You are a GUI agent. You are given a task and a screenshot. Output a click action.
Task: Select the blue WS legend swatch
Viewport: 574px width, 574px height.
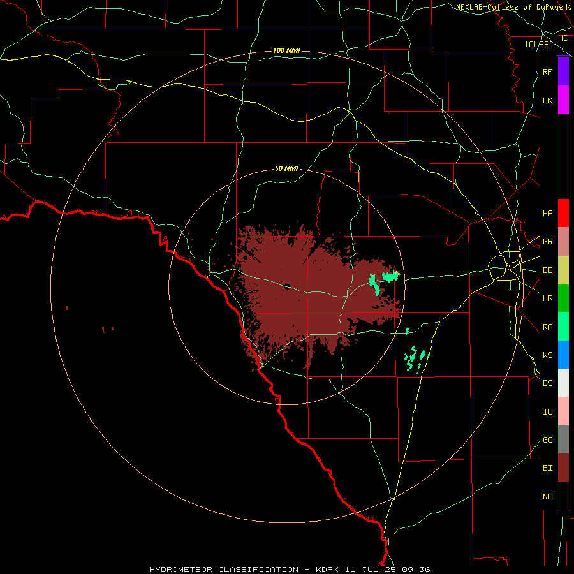tap(563, 355)
